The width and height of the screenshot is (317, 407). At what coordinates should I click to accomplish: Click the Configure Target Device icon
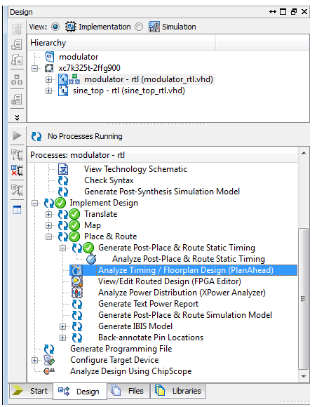[x=49, y=360]
